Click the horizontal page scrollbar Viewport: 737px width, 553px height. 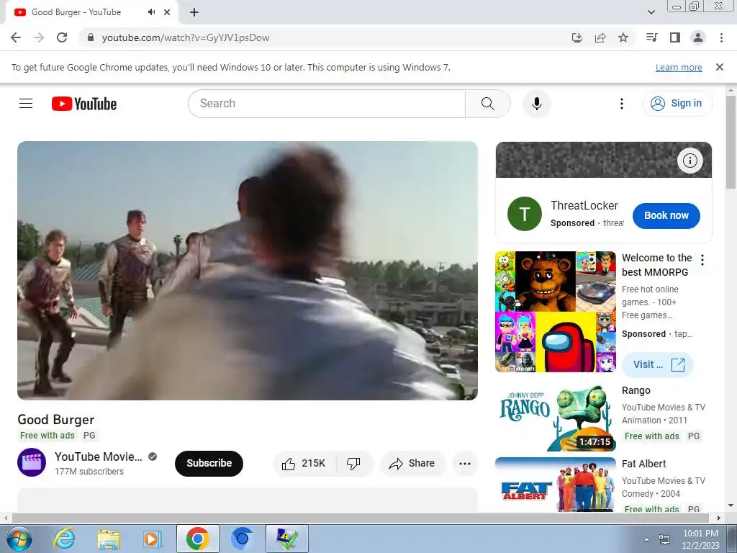[x=360, y=518]
